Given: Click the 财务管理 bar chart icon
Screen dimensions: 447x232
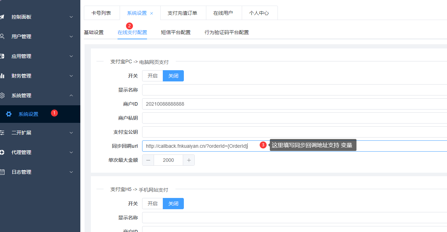Looking at the screenshot, I should coord(2,76).
